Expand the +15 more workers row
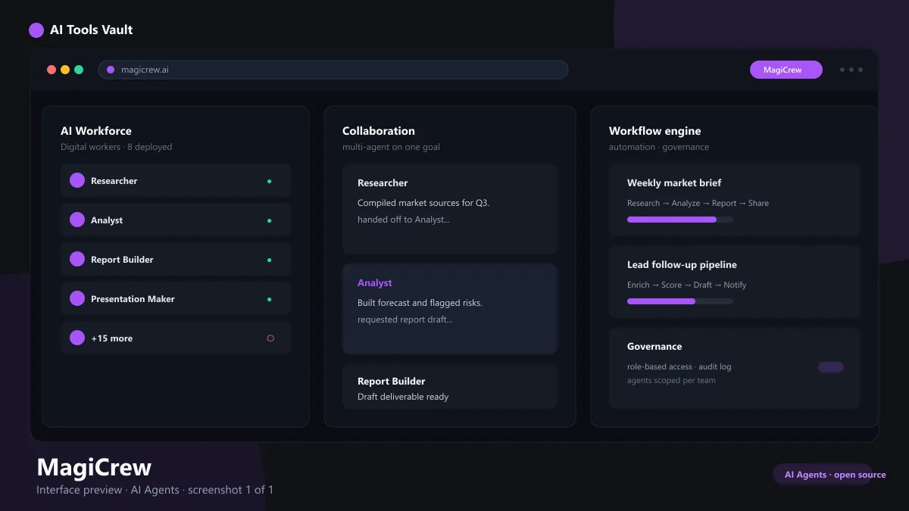This screenshot has width=909, height=511. click(176, 338)
